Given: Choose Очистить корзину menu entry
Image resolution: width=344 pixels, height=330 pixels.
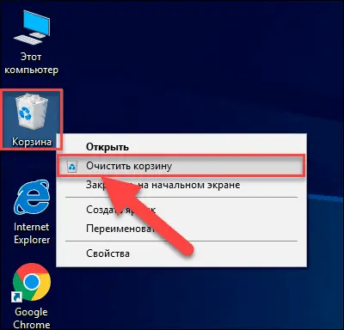Looking at the screenshot, I should click(181, 166).
